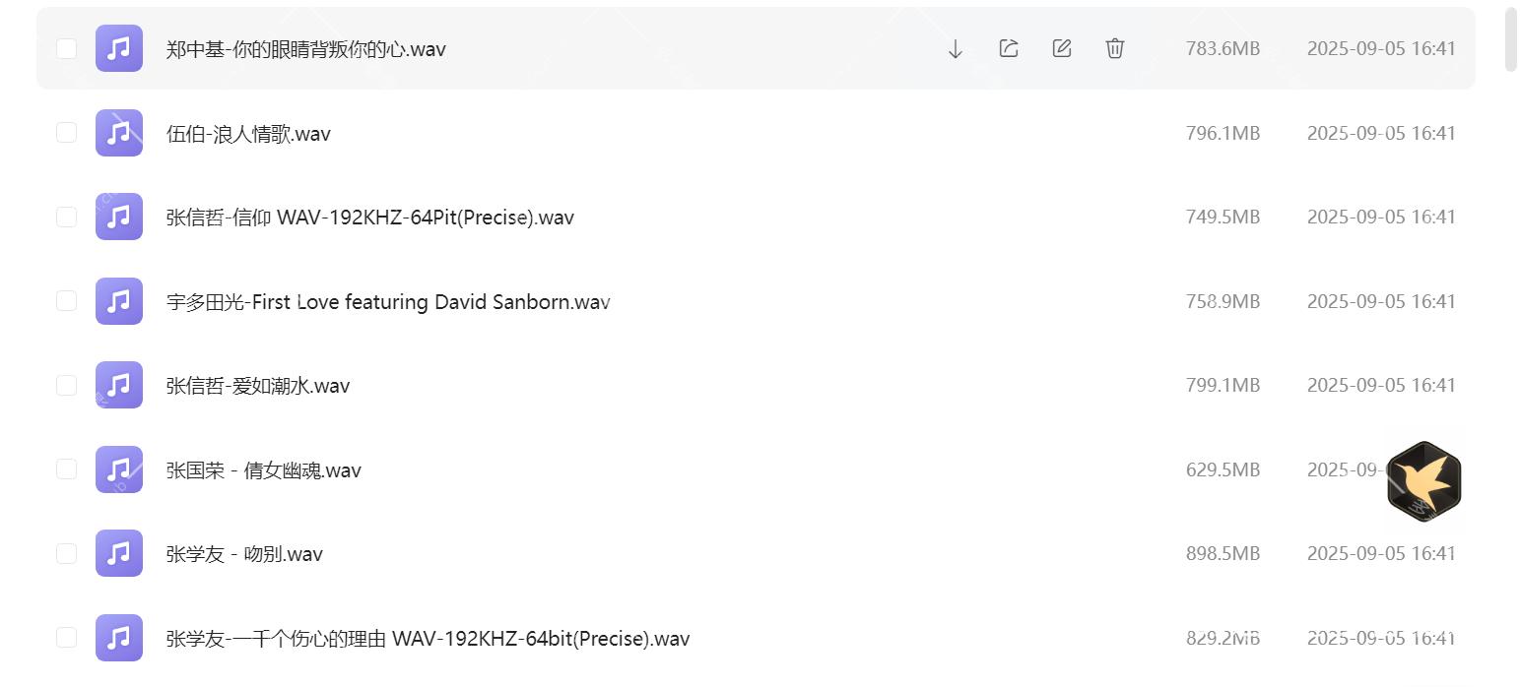
Task: Click the music icon for 张学友-一千个伤心的理由
Action: pos(118,637)
